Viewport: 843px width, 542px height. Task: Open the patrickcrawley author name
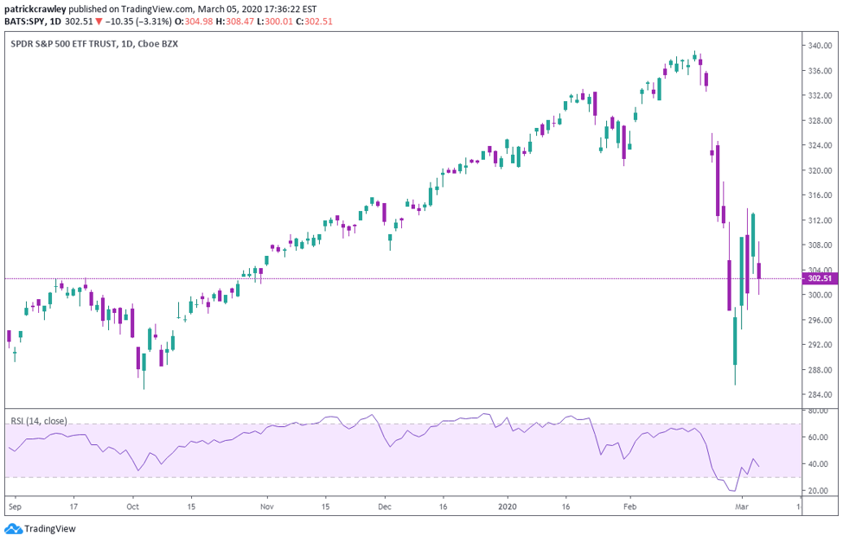click(35, 10)
